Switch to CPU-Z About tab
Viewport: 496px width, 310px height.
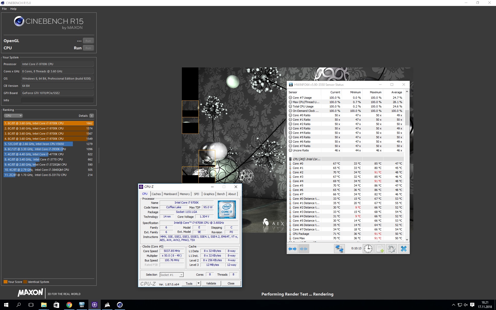click(232, 194)
